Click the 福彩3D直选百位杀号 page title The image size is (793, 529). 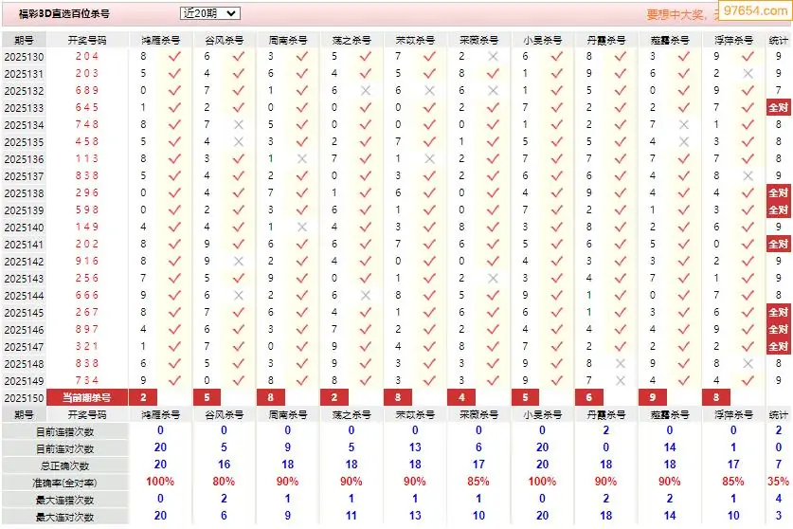pyautogui.click(x=64, y=14)
